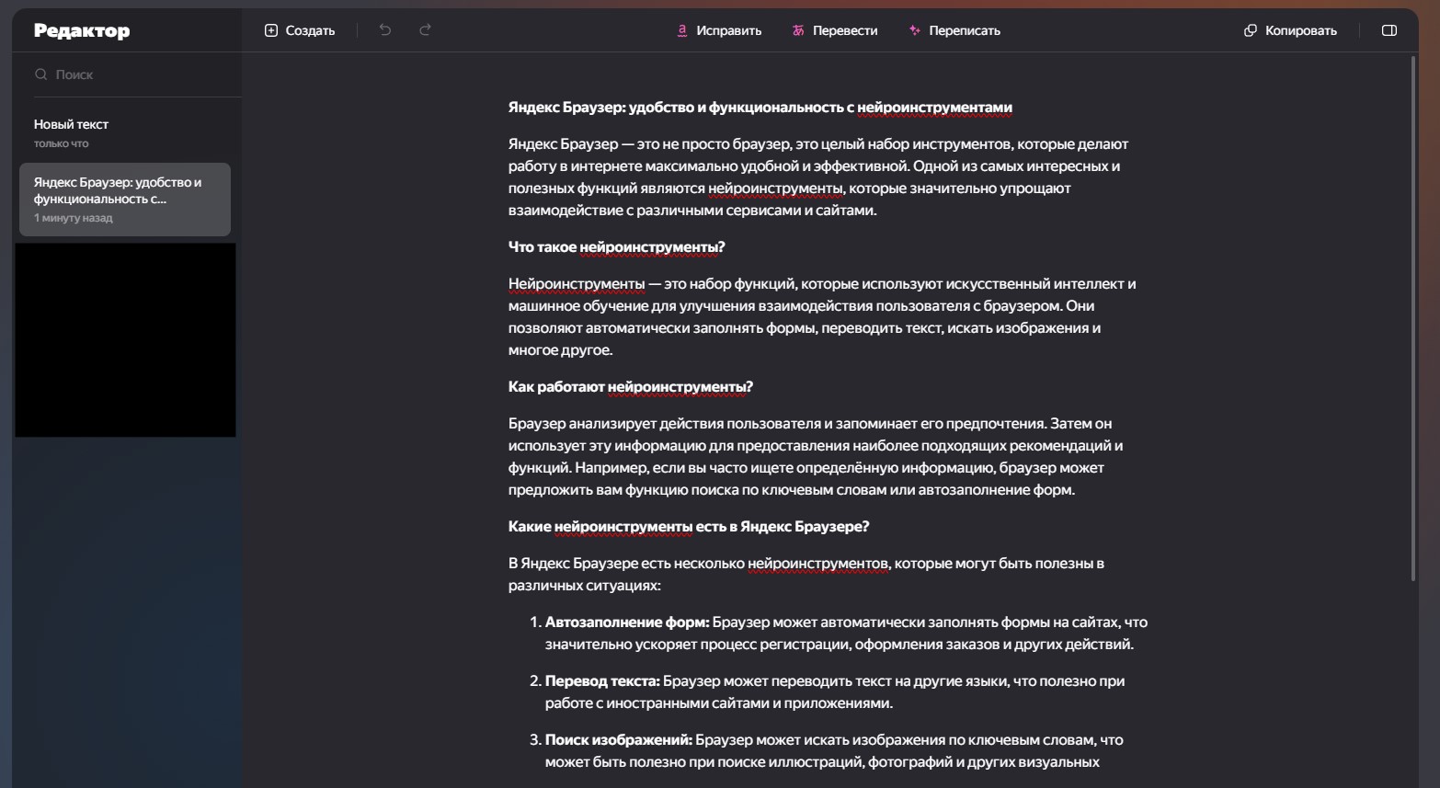Click the Переписать button label
The height and width of the screenshot is (788, 1440).
[x=965, y=30]
